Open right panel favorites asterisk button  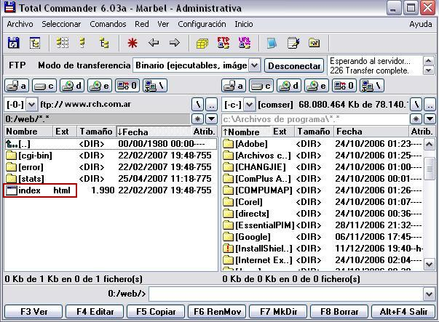click(x=416, y=119)
